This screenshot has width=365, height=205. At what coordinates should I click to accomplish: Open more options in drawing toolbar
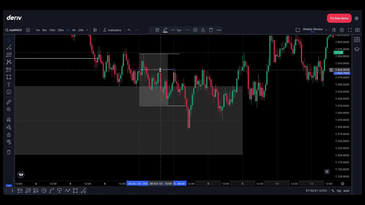(x=219, y=30)
